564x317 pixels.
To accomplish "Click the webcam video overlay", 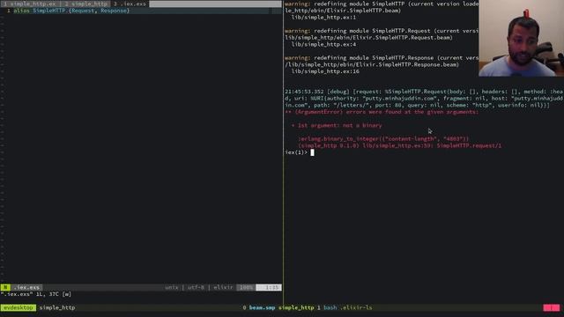I will (521, 38).
